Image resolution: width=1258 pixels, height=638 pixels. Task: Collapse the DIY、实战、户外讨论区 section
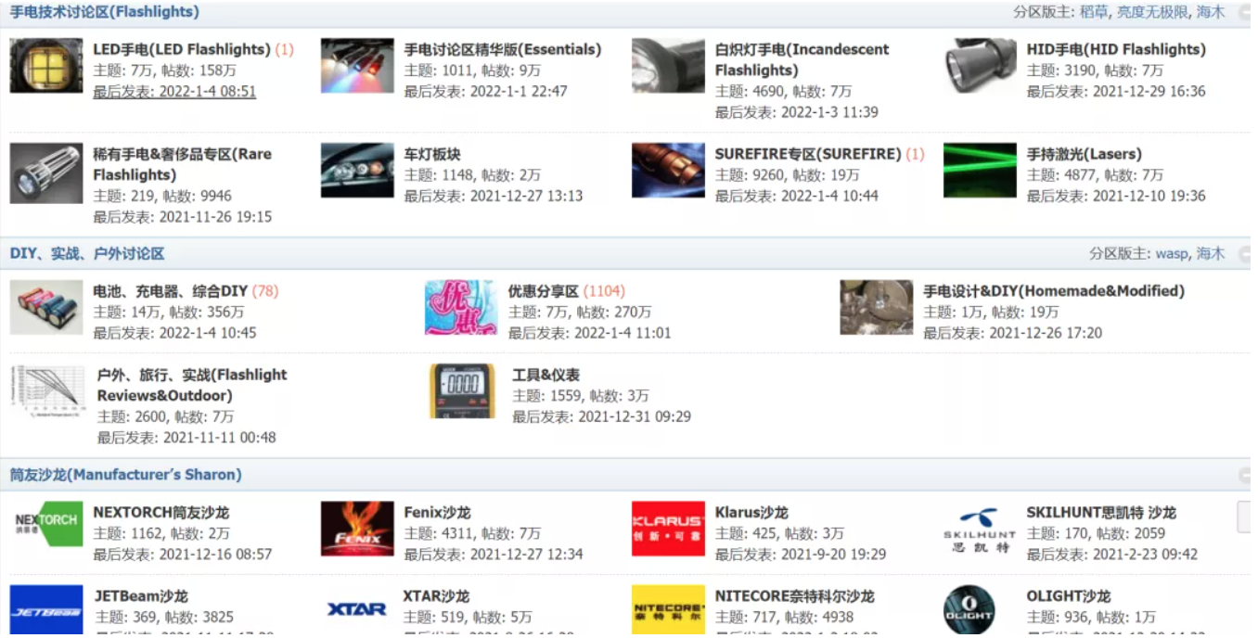point(1244,254)
